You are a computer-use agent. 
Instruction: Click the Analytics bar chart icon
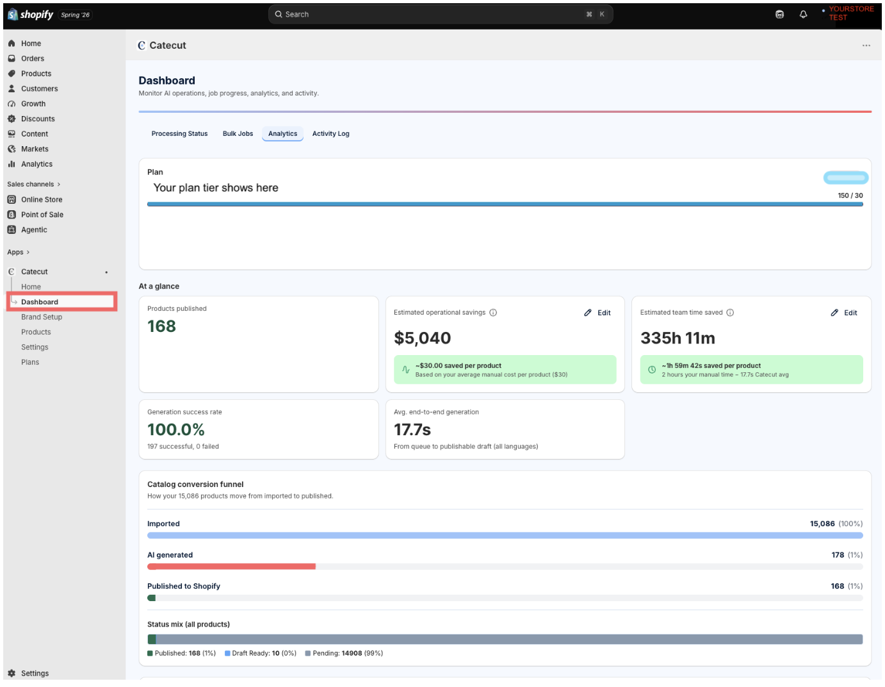coord(12,164)
